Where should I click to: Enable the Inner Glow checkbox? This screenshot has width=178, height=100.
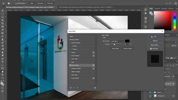(70, 59)
